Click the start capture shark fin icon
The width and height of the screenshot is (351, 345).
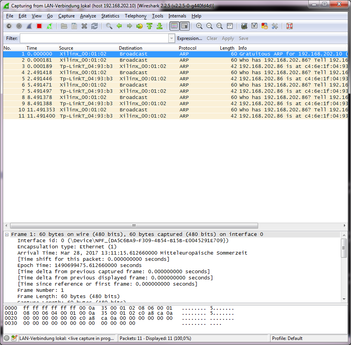click(x=29, y=26)
